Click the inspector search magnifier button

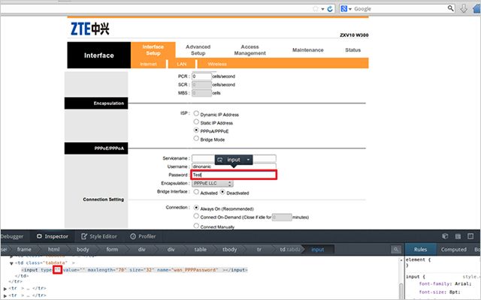(x=396, y=250)
